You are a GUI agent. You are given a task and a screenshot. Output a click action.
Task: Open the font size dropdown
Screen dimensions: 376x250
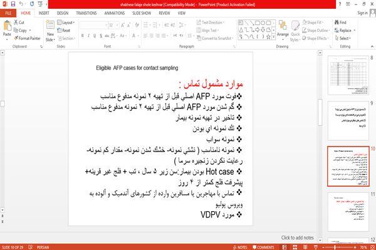[x=117, y=25]
